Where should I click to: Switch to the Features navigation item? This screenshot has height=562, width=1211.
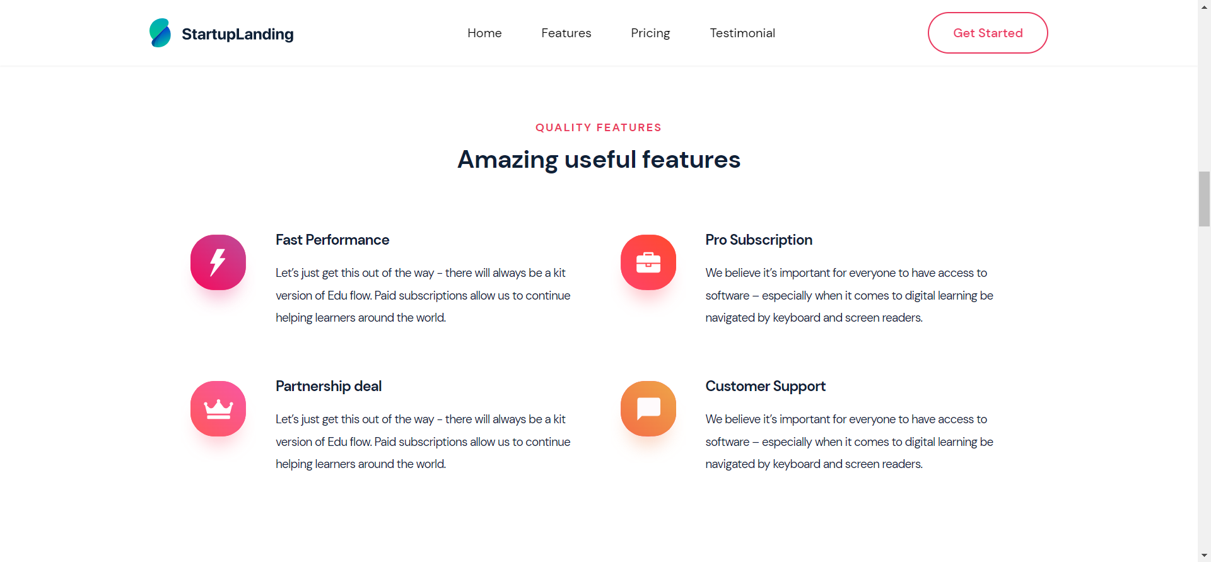pos(566,33)
